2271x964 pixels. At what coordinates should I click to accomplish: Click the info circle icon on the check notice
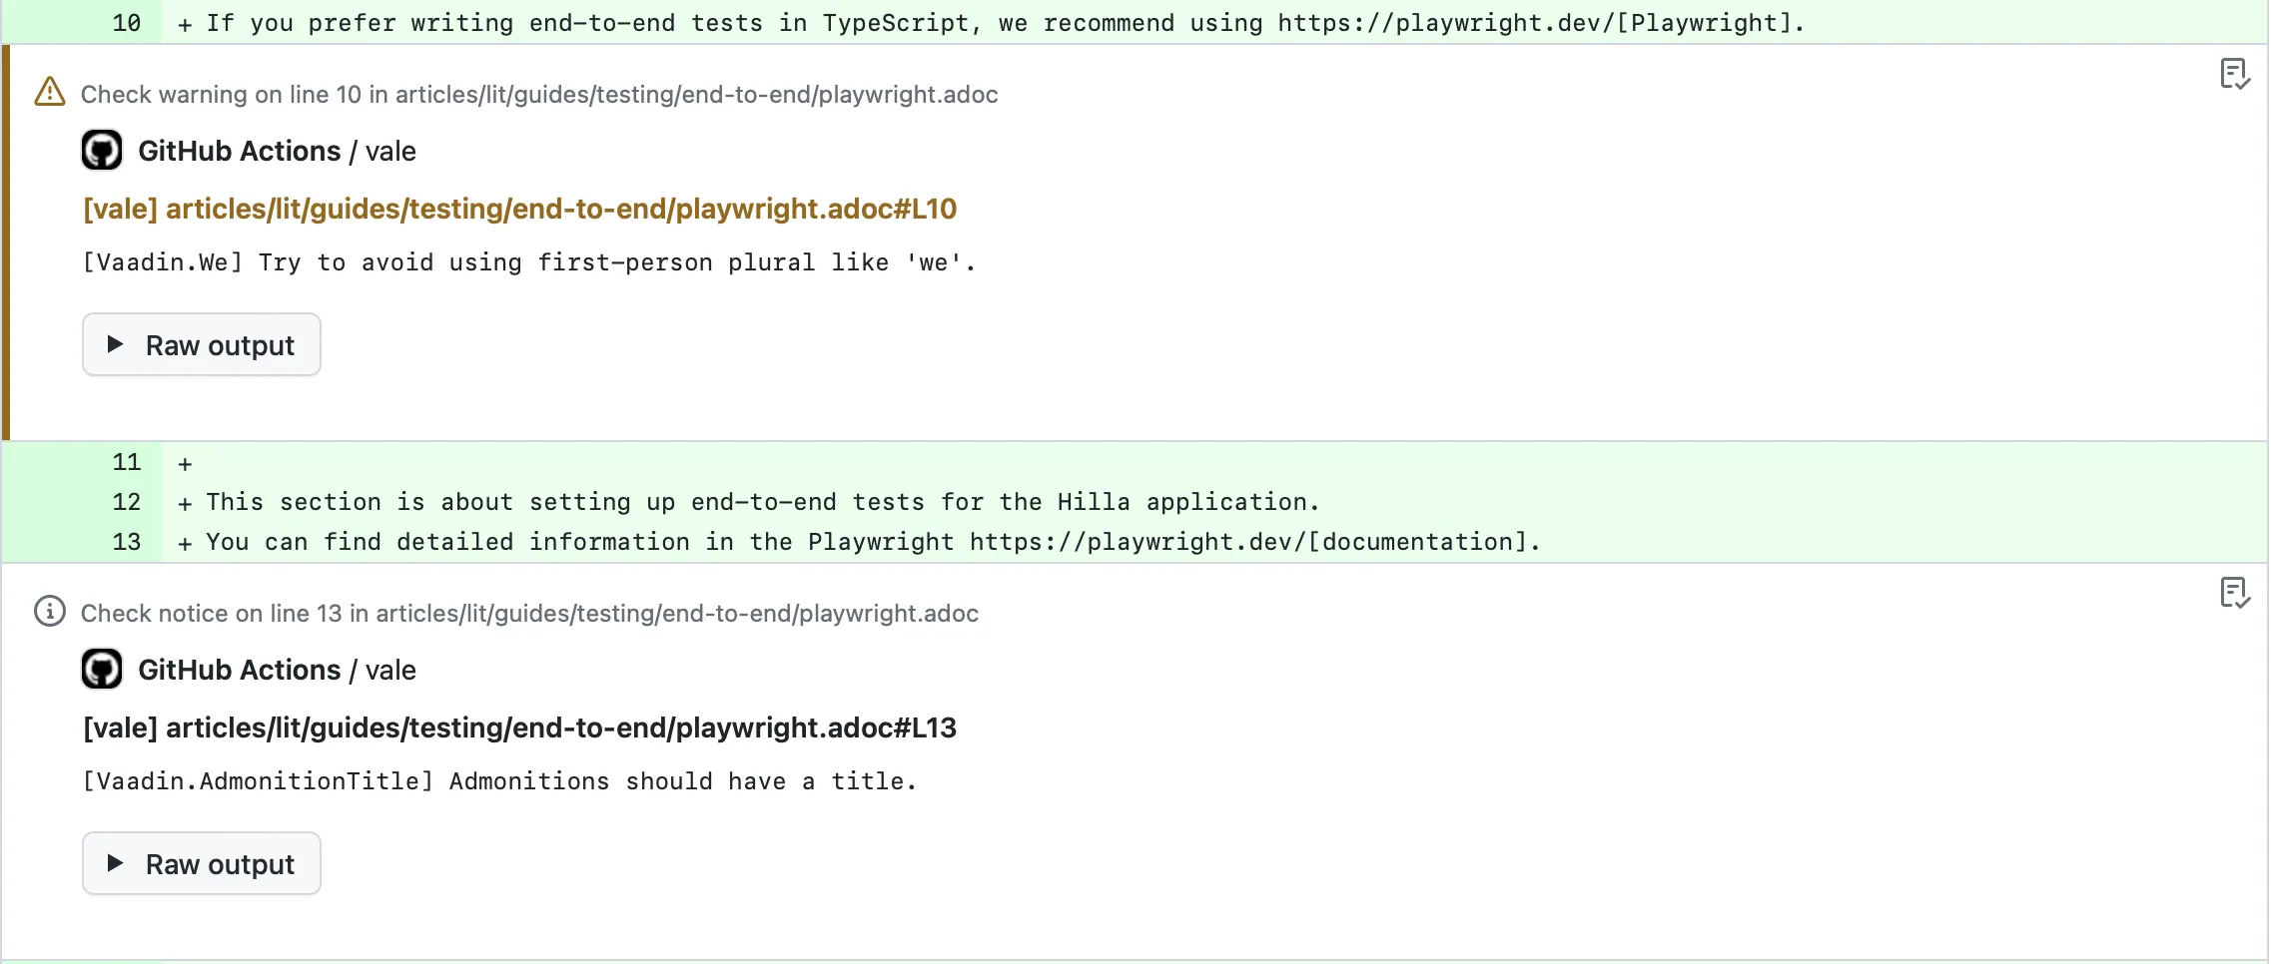pyautogui.click(x=49, y=612)
